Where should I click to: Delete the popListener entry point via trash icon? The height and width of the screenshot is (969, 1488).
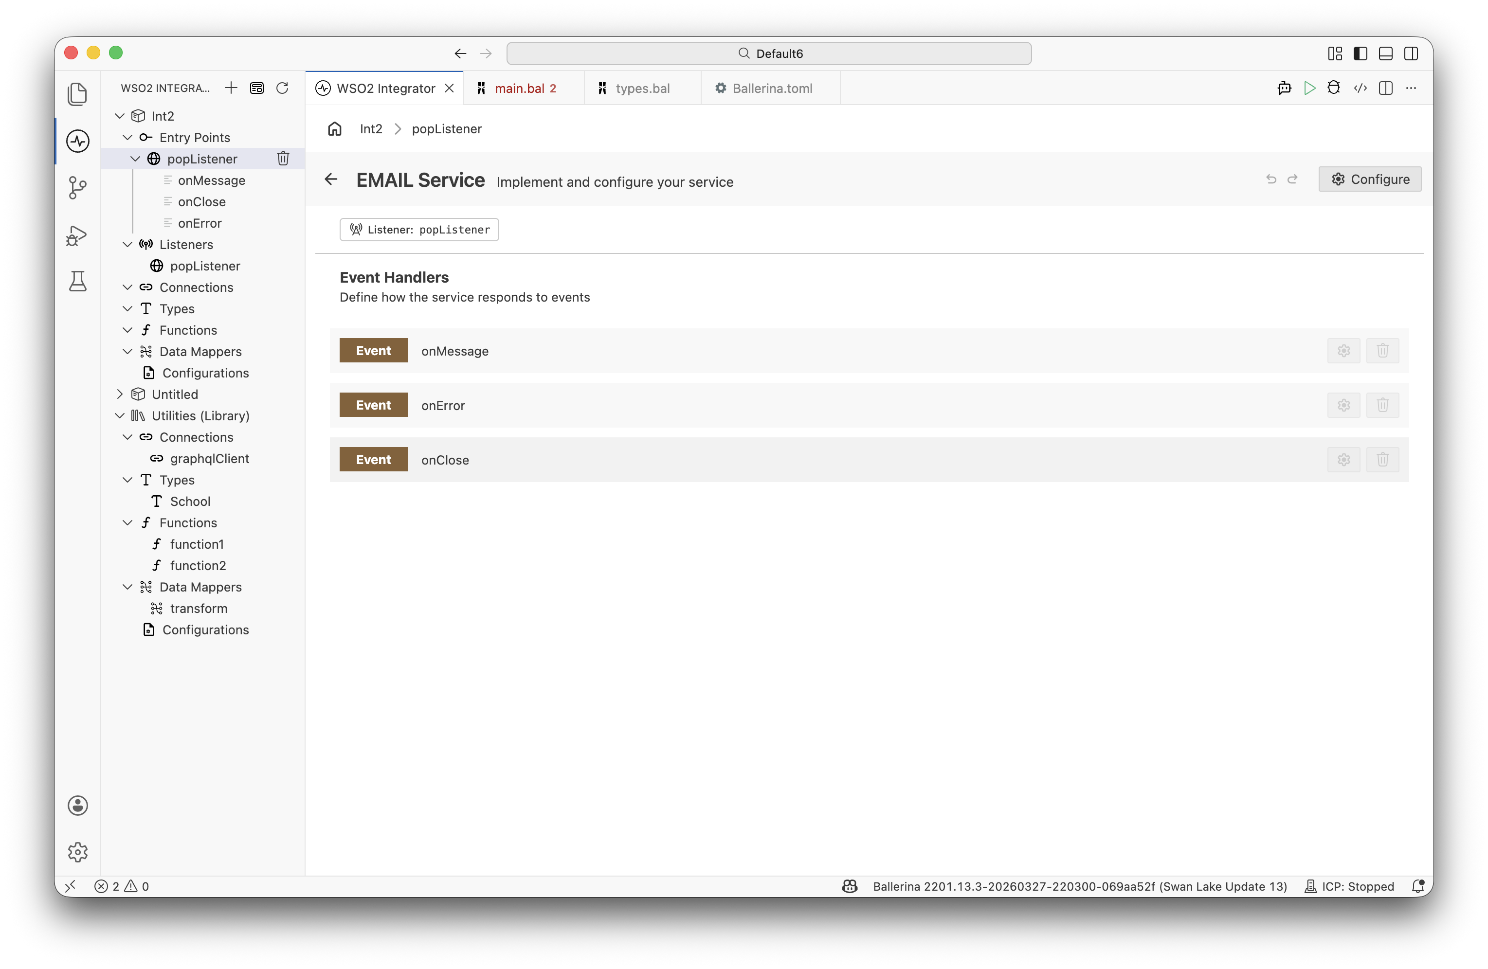pos(283,159)
